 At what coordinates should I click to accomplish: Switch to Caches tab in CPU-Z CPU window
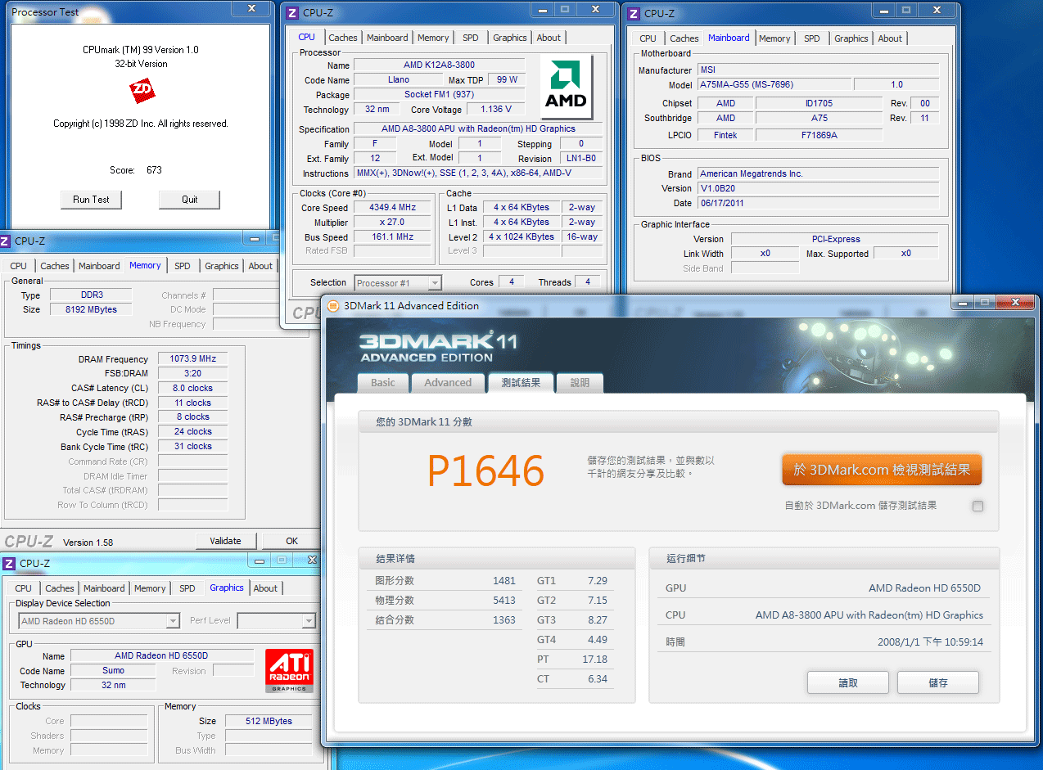click(x=343, y=38)
